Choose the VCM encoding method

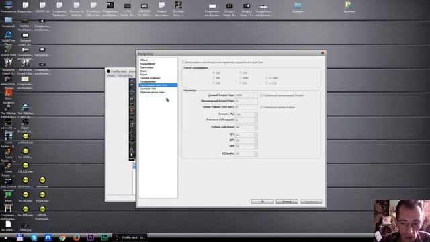[x=241, y=73]
